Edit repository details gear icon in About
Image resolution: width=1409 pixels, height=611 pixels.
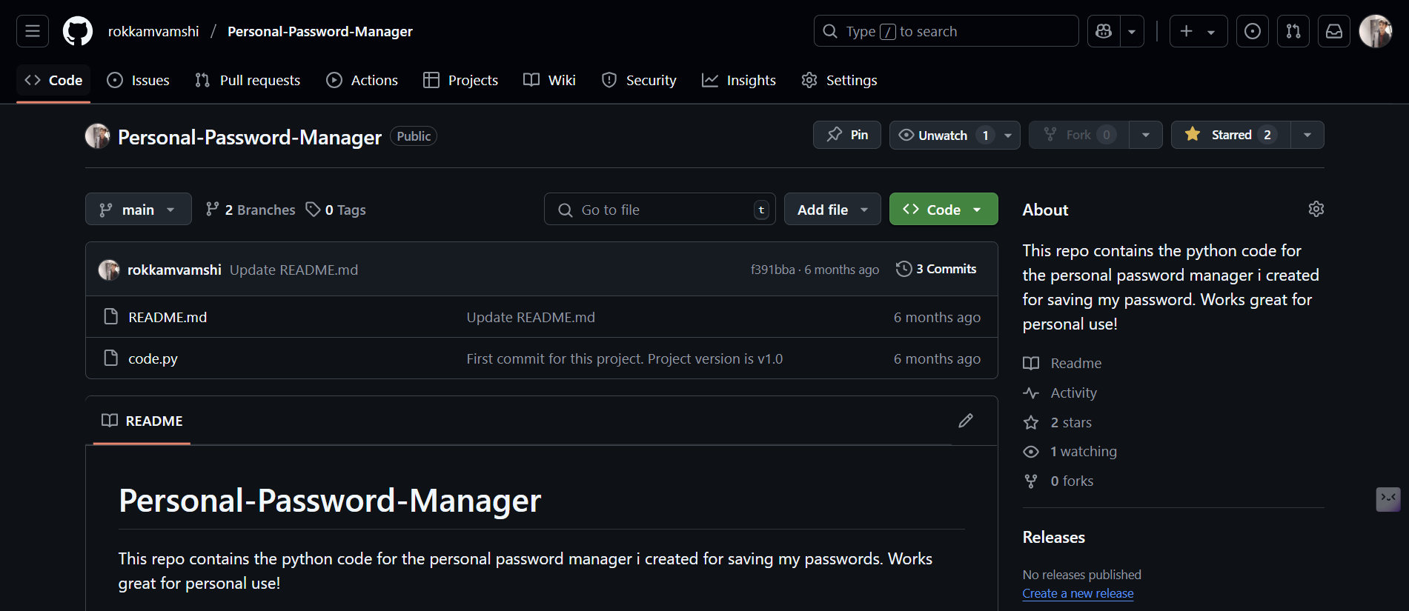click(x=1316, y=209)
